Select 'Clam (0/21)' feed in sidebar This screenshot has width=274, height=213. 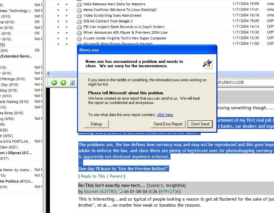tap(9, 147)
